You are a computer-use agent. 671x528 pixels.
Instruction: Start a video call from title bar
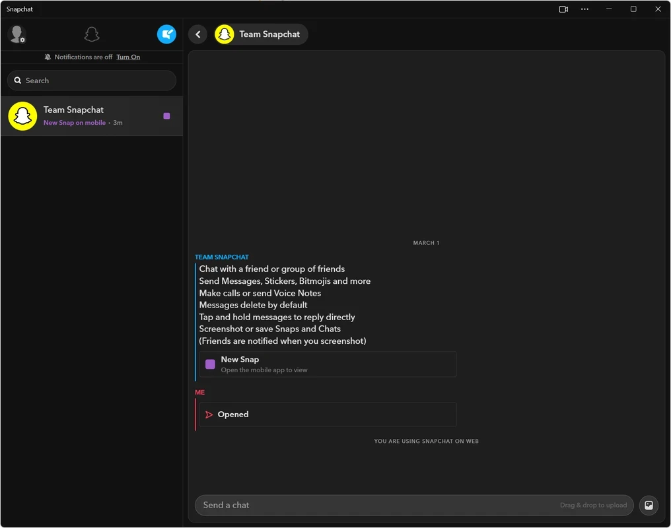(x=563, y=9)
